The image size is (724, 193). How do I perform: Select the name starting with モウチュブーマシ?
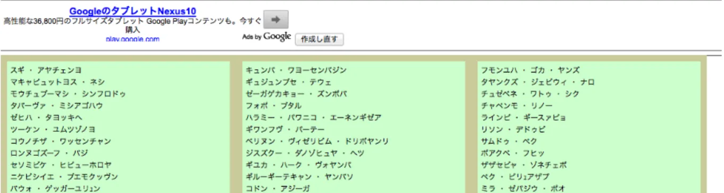68,94
